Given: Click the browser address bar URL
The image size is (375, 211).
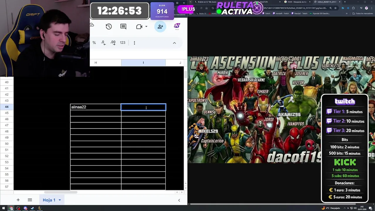Looking at the screenshot, I should [294, 8].
